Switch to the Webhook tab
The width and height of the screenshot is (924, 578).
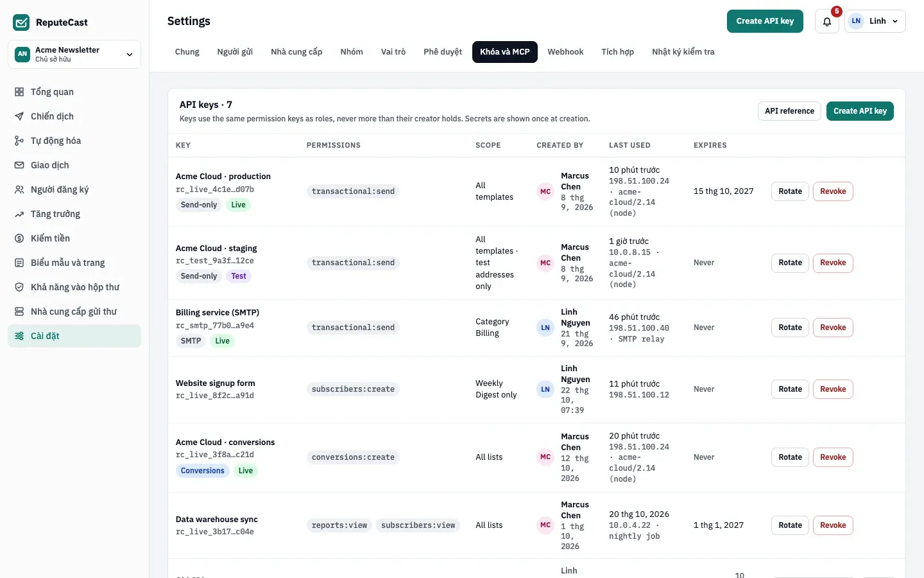point(565,52)
